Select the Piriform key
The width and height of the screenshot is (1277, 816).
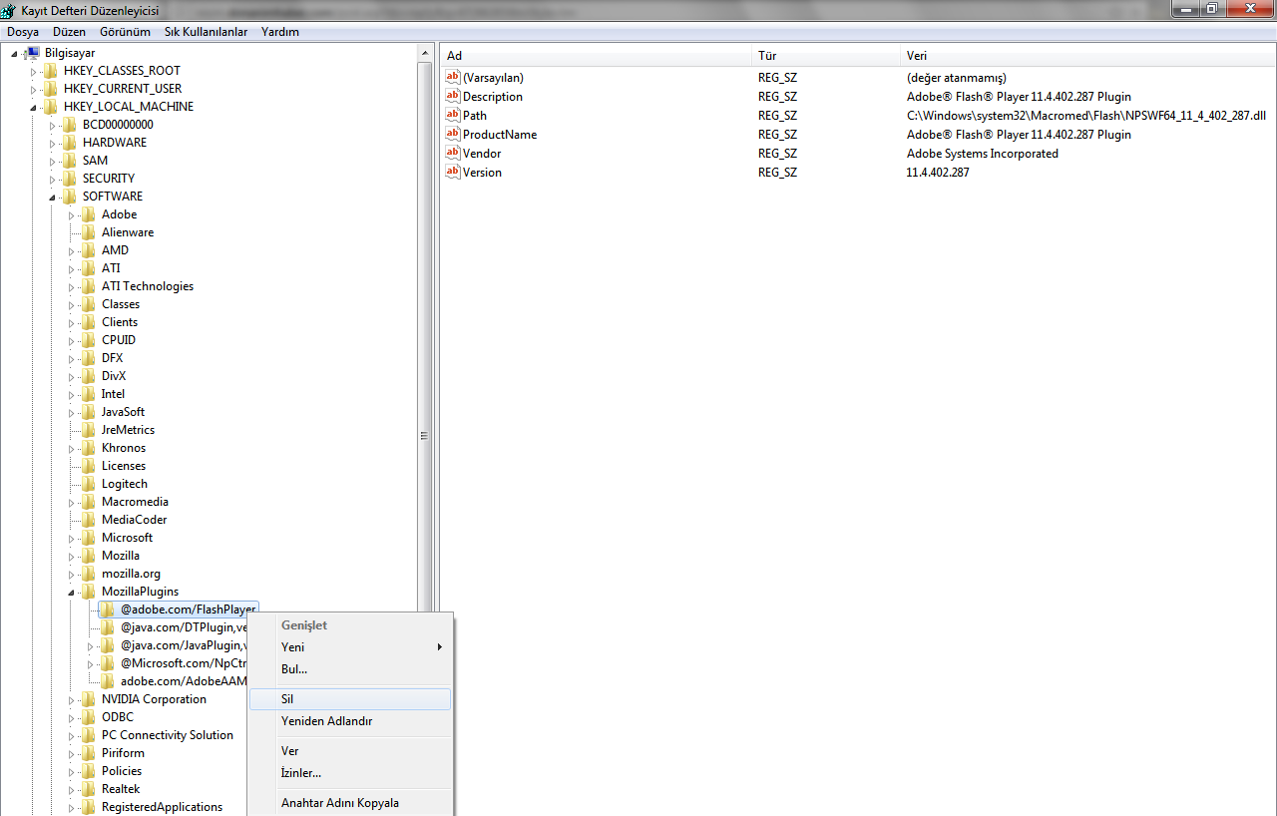[123, 753]
